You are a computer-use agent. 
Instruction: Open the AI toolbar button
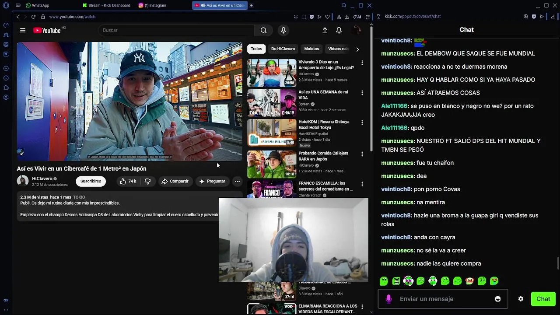[x=357, y=17]
